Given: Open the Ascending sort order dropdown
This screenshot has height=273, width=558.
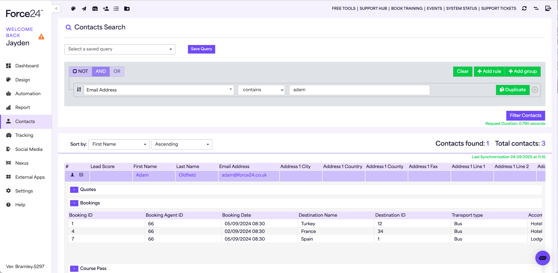Looking at the screenshot, I should (182, 144).
